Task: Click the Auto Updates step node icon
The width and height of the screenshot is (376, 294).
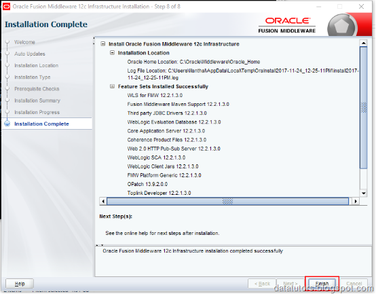Action: click(7, 54)
